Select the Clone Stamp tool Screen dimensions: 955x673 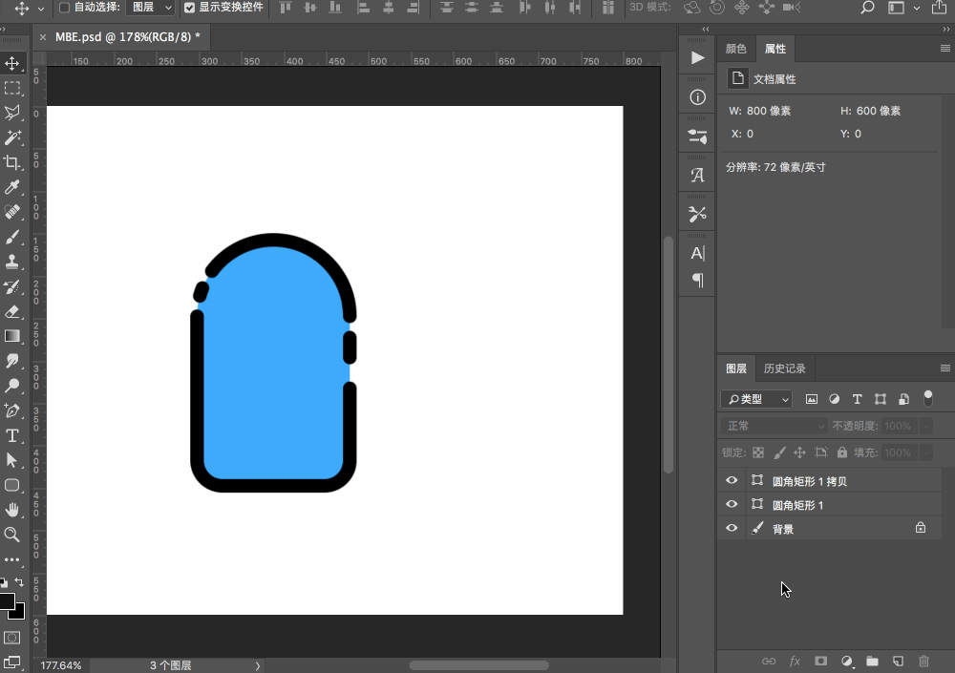12,262
